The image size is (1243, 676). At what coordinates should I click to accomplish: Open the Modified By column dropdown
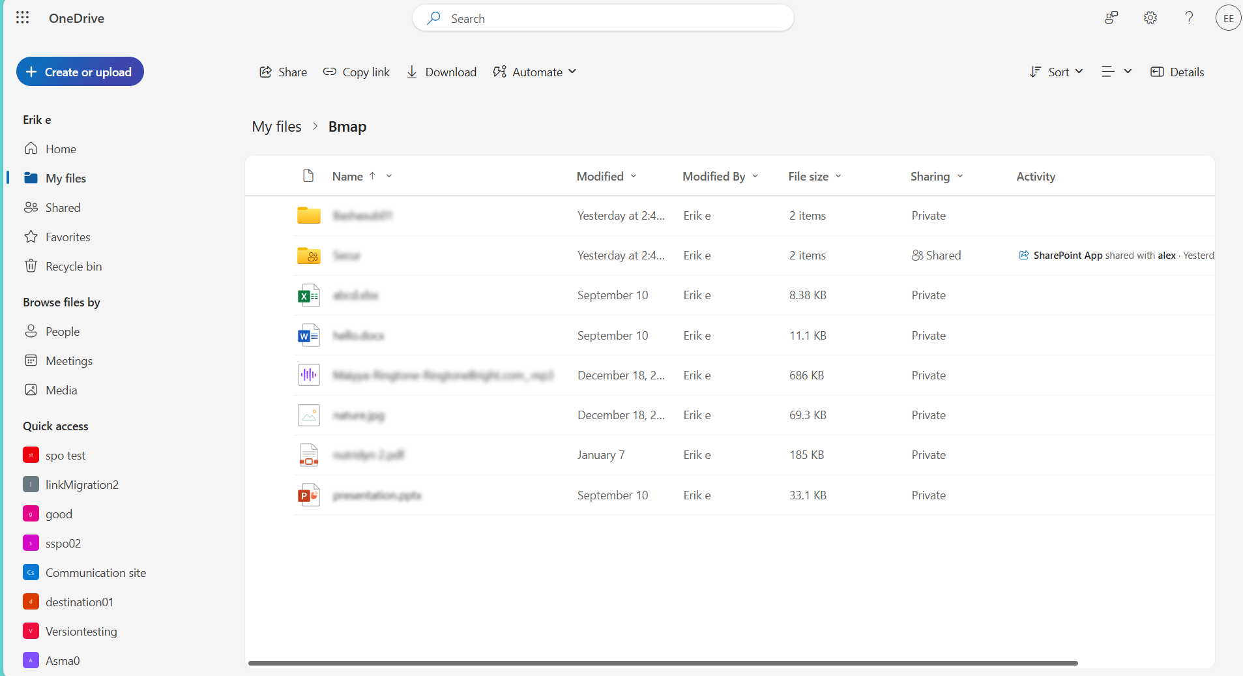[x=755, y=176]
